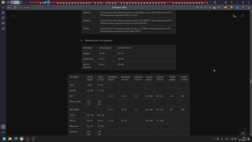Image resolution: width=252 pixels, height=142 pixels.
Task: Switch input language РУС indicator
Action: tap(227, 139)
